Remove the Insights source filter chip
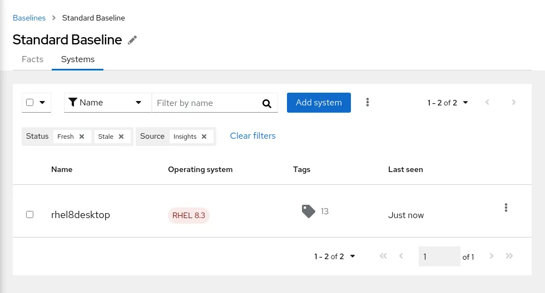 (x=204, y=137)
